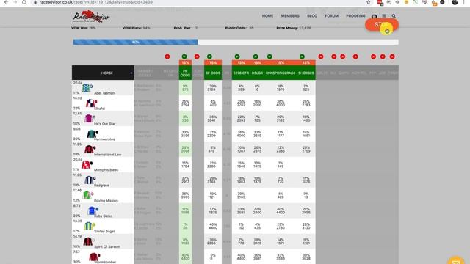
Task: Toggle off the 5278 CFR green check
Action: point(237,56)
